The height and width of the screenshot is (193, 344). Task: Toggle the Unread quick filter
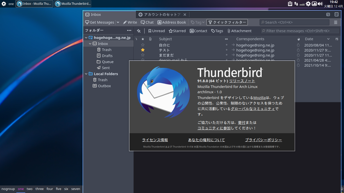pos(157,31)
